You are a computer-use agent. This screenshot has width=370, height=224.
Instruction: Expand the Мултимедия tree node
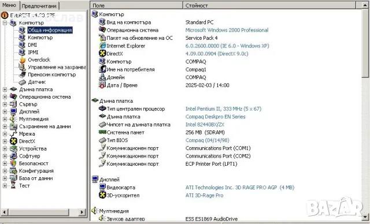click(x=5, y=119)
